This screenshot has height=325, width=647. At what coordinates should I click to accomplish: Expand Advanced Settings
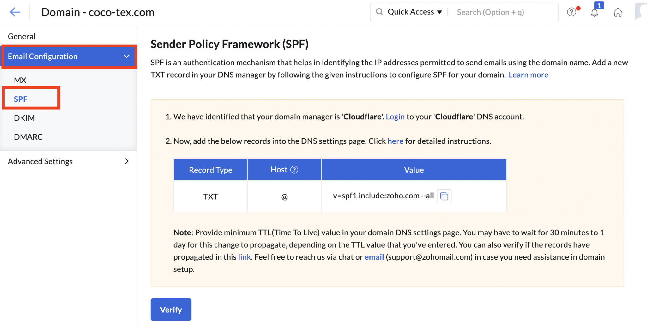pos(40,161)
